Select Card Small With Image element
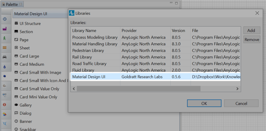The image size is (266, 131). point(38,72)
